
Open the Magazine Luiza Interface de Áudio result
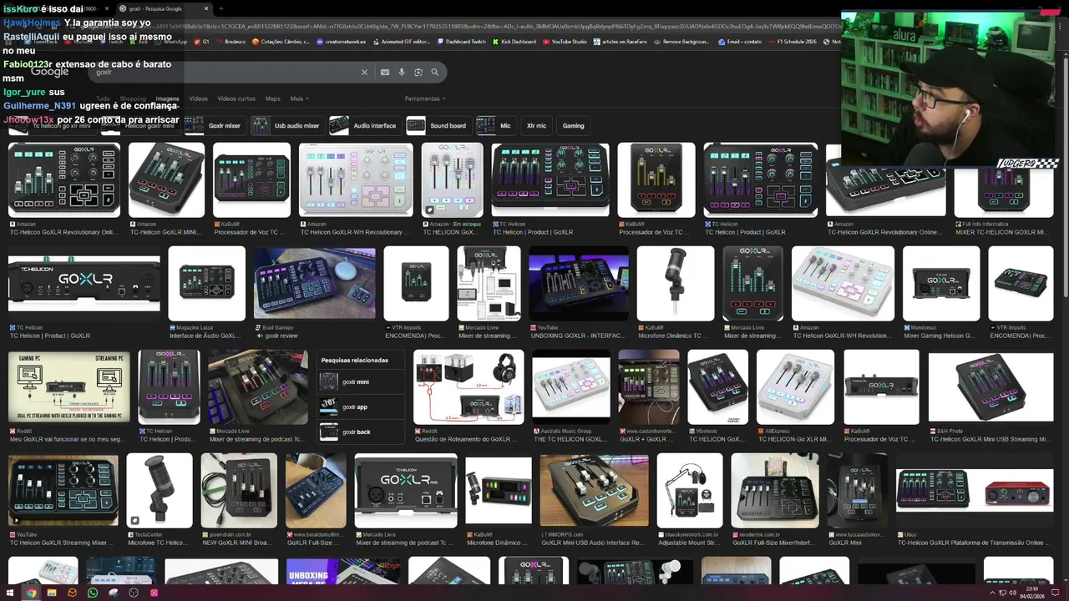pyautogui.click(x=206, y=290)
